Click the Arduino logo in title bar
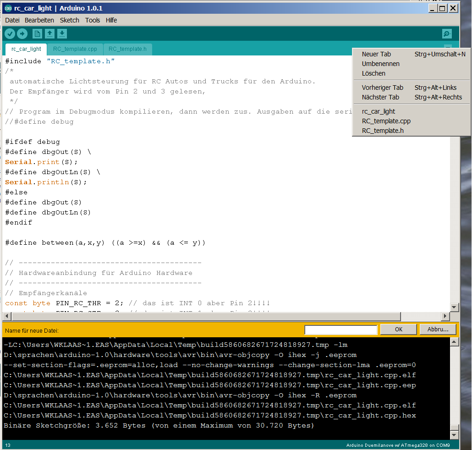The width and height of the screenshot is (472, 450). tap(8, 8)
